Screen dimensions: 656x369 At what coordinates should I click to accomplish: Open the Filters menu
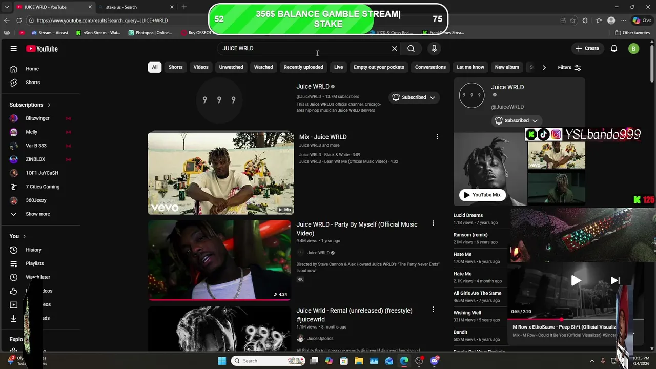[x=569, y=67]
